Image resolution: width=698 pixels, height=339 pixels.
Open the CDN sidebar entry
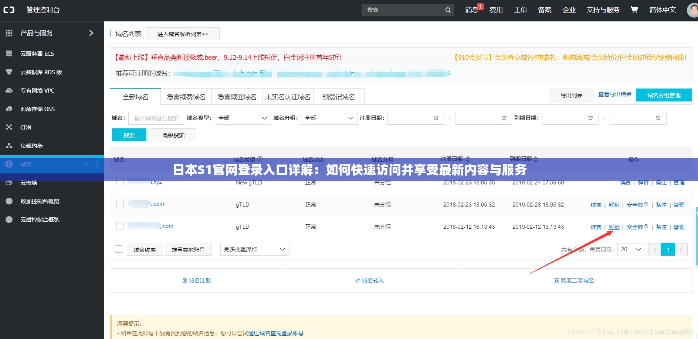pos(26,127)
